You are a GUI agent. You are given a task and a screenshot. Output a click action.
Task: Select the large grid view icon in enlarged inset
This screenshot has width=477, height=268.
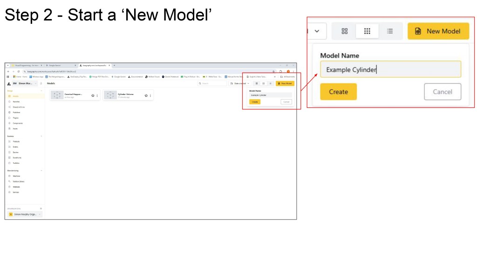click(x=344, y=31)
